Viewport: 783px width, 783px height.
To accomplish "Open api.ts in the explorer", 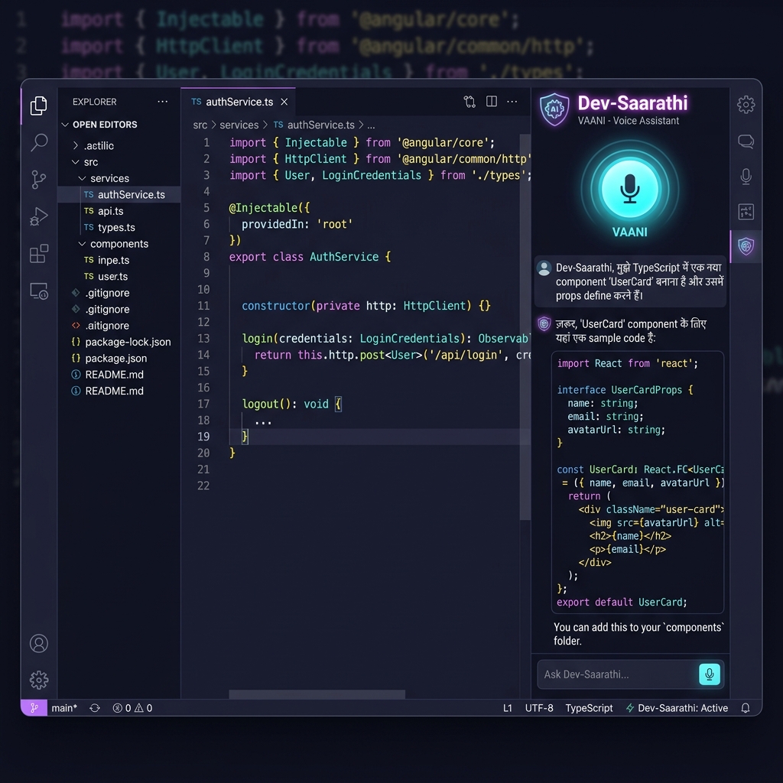I will [x=104, y=211].
